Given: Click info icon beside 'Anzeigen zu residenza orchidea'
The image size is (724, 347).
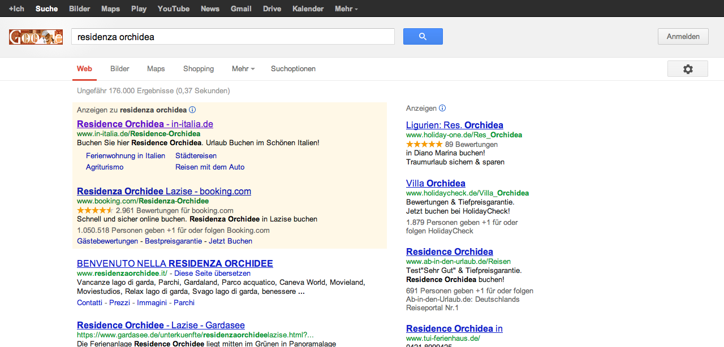Looking at the screenshot, I should point(192,110).
